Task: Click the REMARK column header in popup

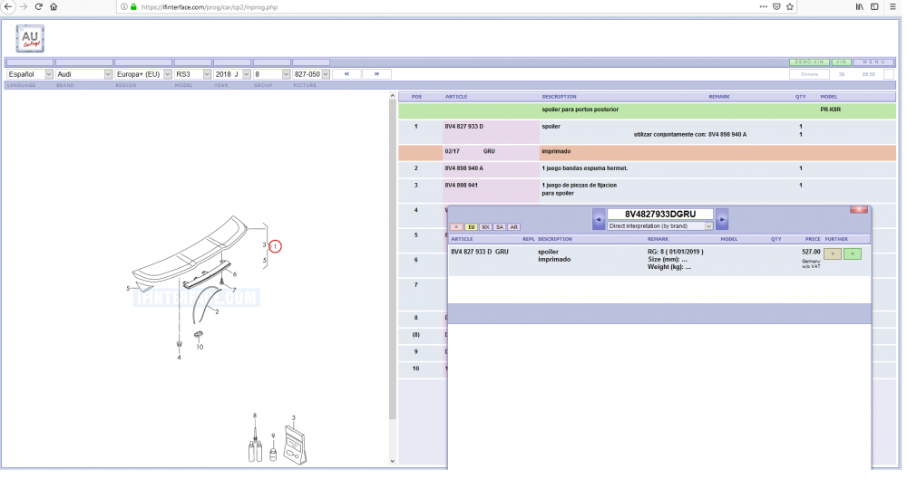Action: [658, 239]
